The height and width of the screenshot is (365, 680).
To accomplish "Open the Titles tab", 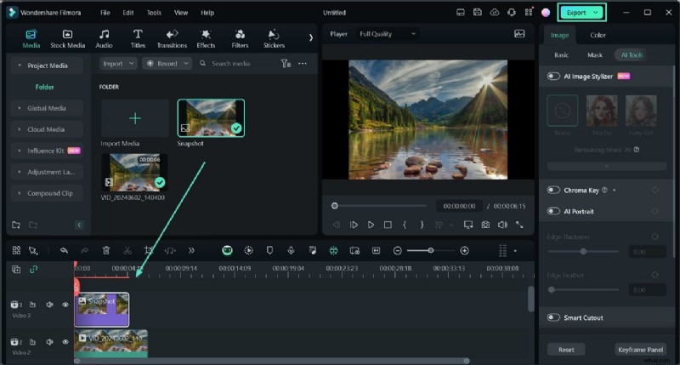I will (x=138, y=38).
